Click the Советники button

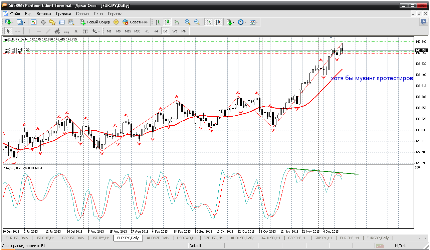point(136,22)
